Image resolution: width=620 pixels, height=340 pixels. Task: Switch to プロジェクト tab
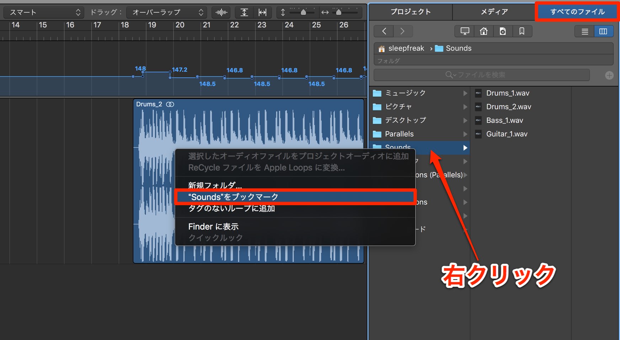pos(411,12)
